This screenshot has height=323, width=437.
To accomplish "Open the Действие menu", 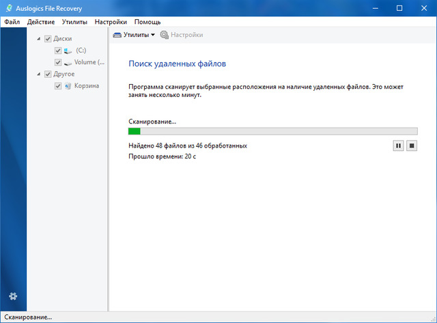I will 41,22.
